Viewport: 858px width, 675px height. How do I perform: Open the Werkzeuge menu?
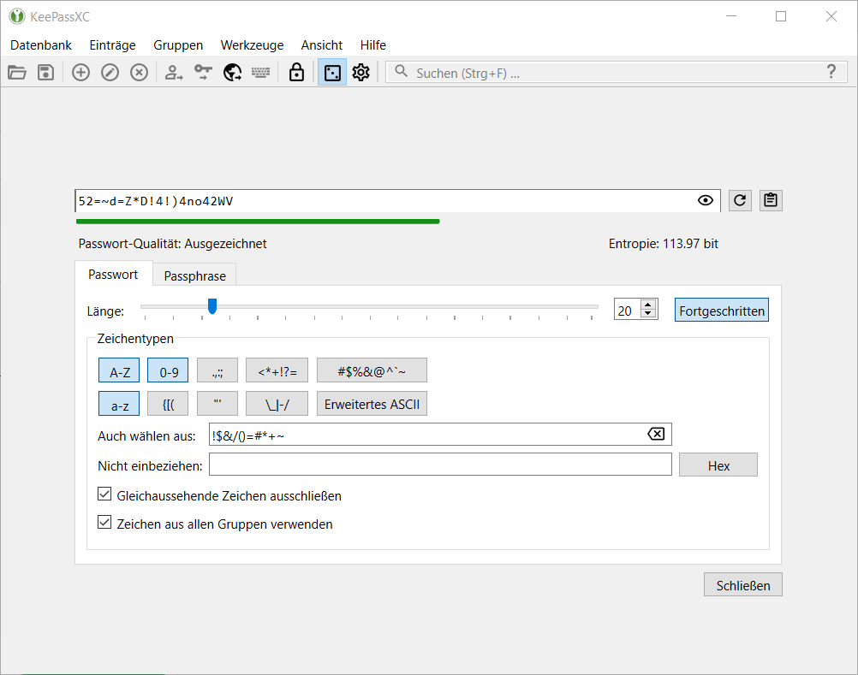[x=253, y=44]
